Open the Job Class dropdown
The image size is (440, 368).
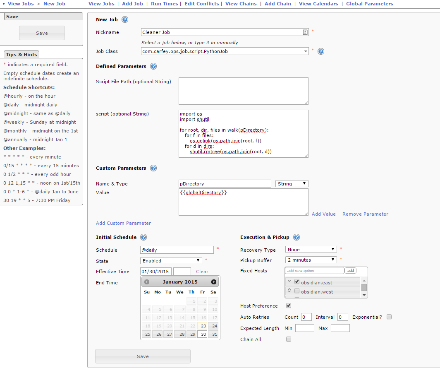pos(225,51)
